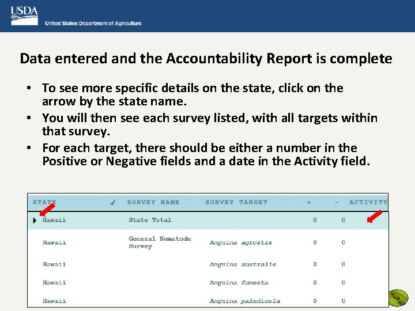This screenshot has width=415, height=311.
Task: Select the 'Anguina funesta' target
Action: [x=239, y=283]
